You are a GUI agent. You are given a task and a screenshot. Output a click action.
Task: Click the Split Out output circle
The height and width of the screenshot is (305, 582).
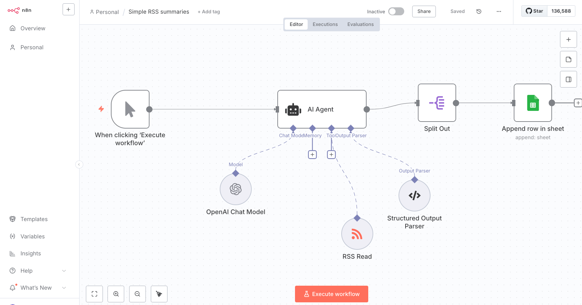pyautogui.click(x=456, y=103)
